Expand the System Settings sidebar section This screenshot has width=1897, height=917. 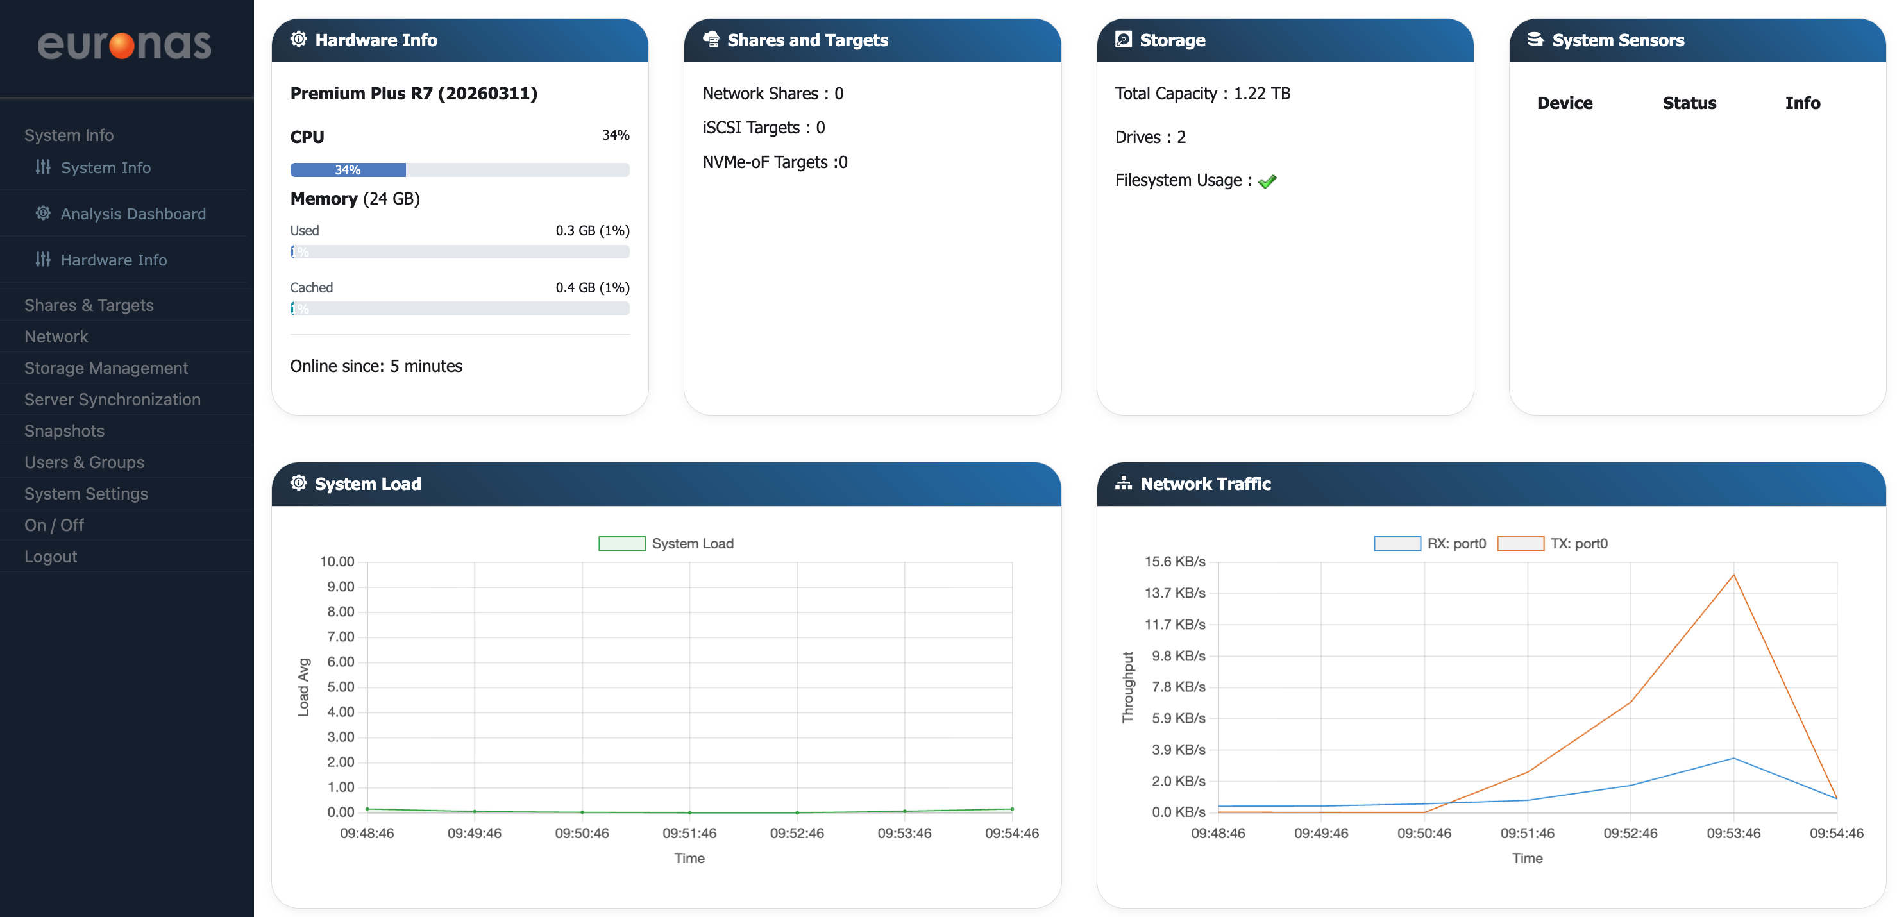pos(85,494)
